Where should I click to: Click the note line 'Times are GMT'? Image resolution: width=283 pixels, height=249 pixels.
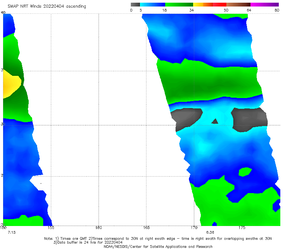[74, 239]
